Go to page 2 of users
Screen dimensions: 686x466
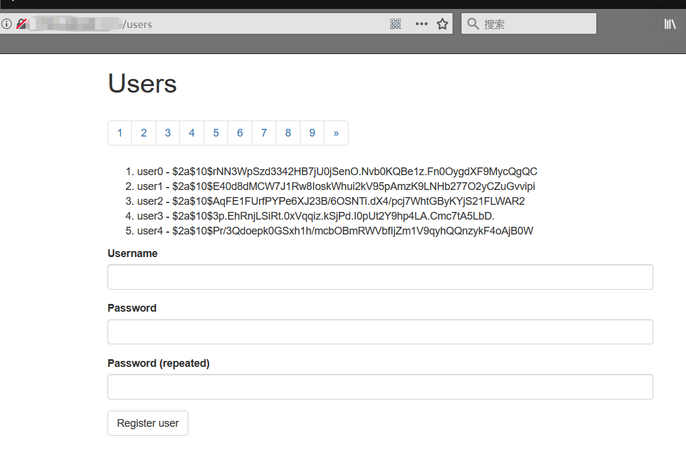click(x=144, y=133)
